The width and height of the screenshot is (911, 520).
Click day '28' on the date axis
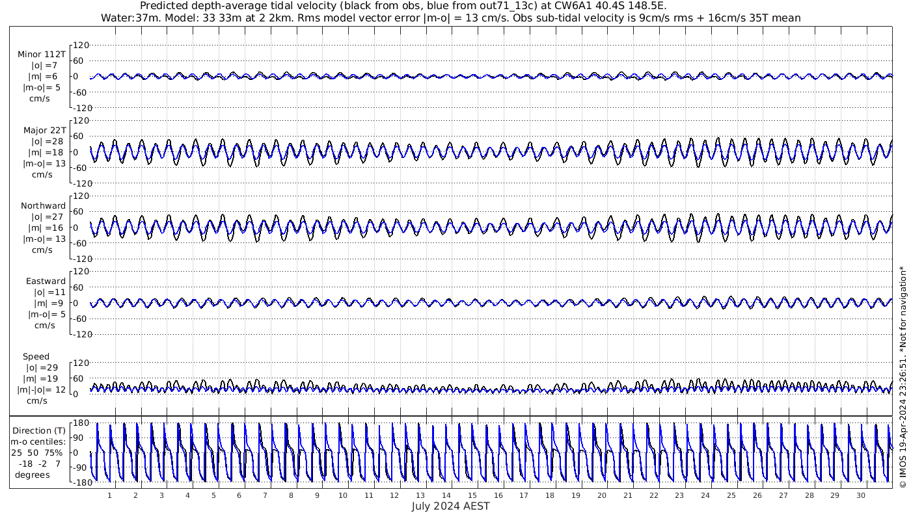point(809,495)
